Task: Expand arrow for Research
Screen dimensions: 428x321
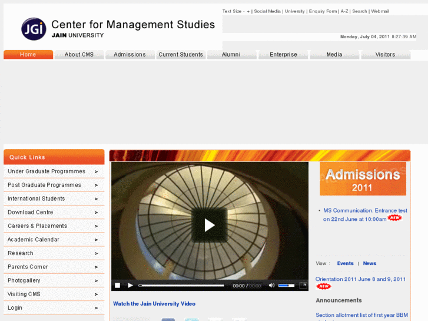Action: click(x=96, y=253)
